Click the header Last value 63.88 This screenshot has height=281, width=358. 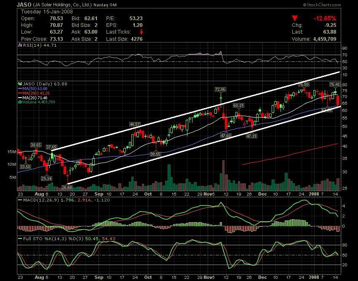[x=330, y=32]
